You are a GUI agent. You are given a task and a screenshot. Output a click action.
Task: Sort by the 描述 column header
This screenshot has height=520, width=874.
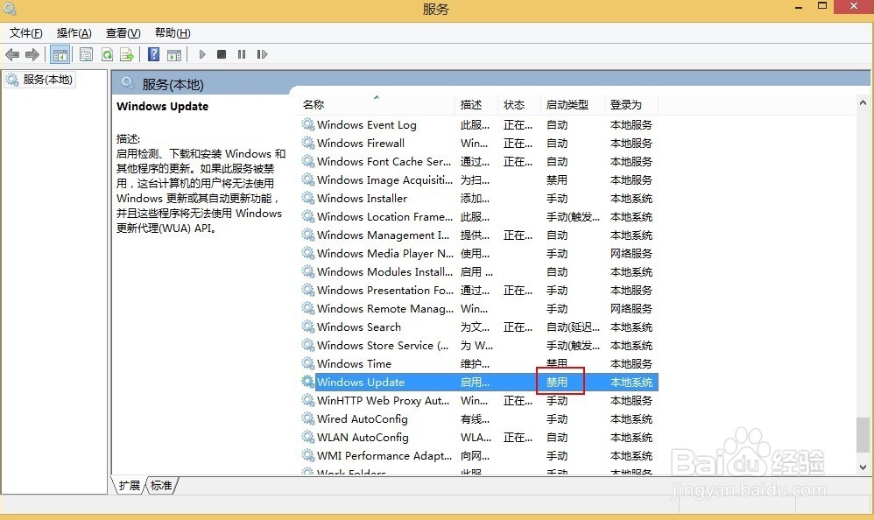tap(476, 105)
